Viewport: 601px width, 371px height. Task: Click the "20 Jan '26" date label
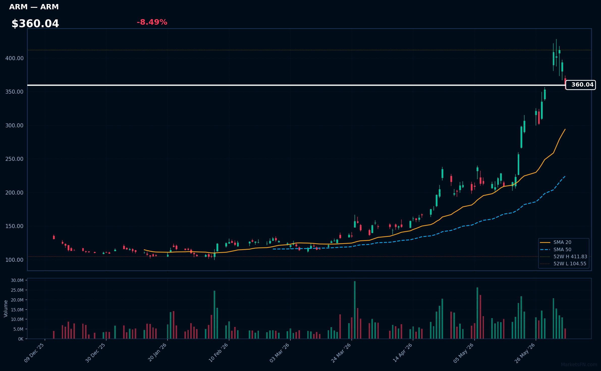point(157,353)
